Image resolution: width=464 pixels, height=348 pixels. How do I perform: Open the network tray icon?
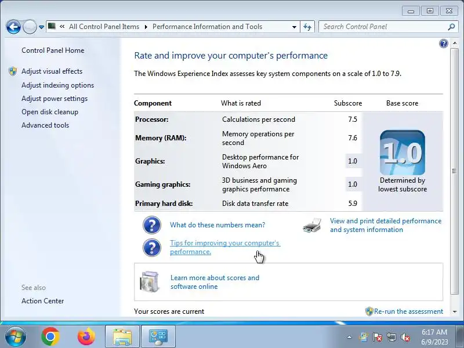[391, 337]
